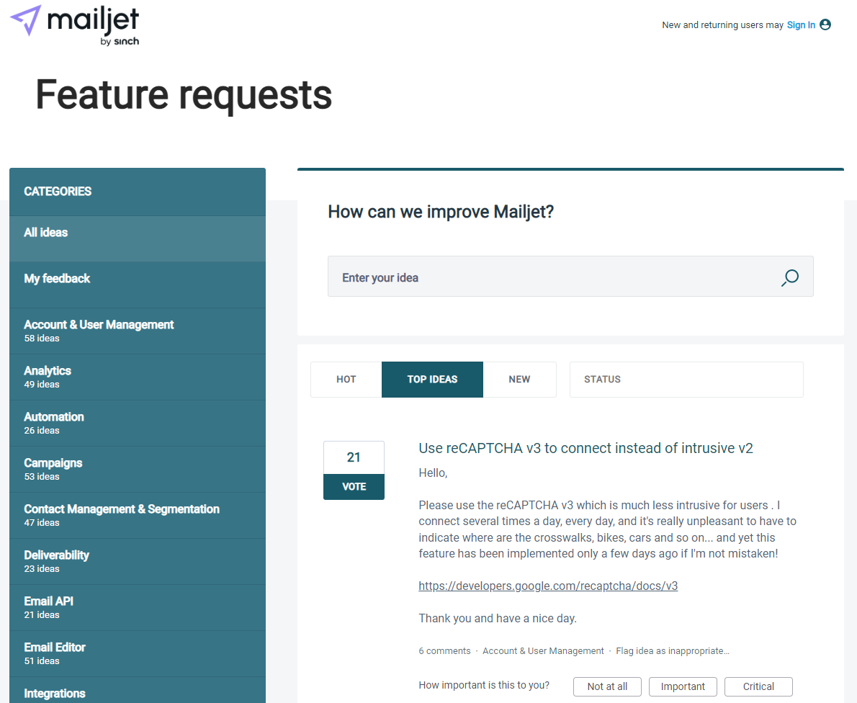Viewport: 857px width, 703px height.
Task: View the 6 comments link
Action: pos(444,651)
